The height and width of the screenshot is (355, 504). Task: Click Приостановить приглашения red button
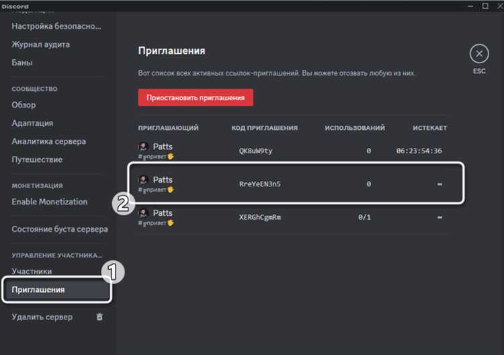tap(196, 97)
